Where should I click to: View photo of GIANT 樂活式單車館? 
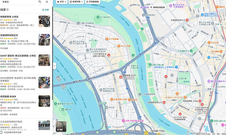point(44,60)
